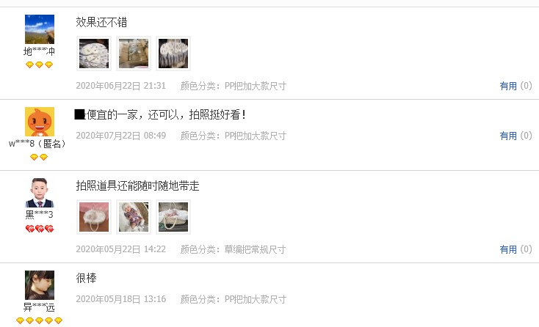The image size is (539, 327).
Task: Open baby photo in 拍照道具 review
Action: tap(134, 217)
